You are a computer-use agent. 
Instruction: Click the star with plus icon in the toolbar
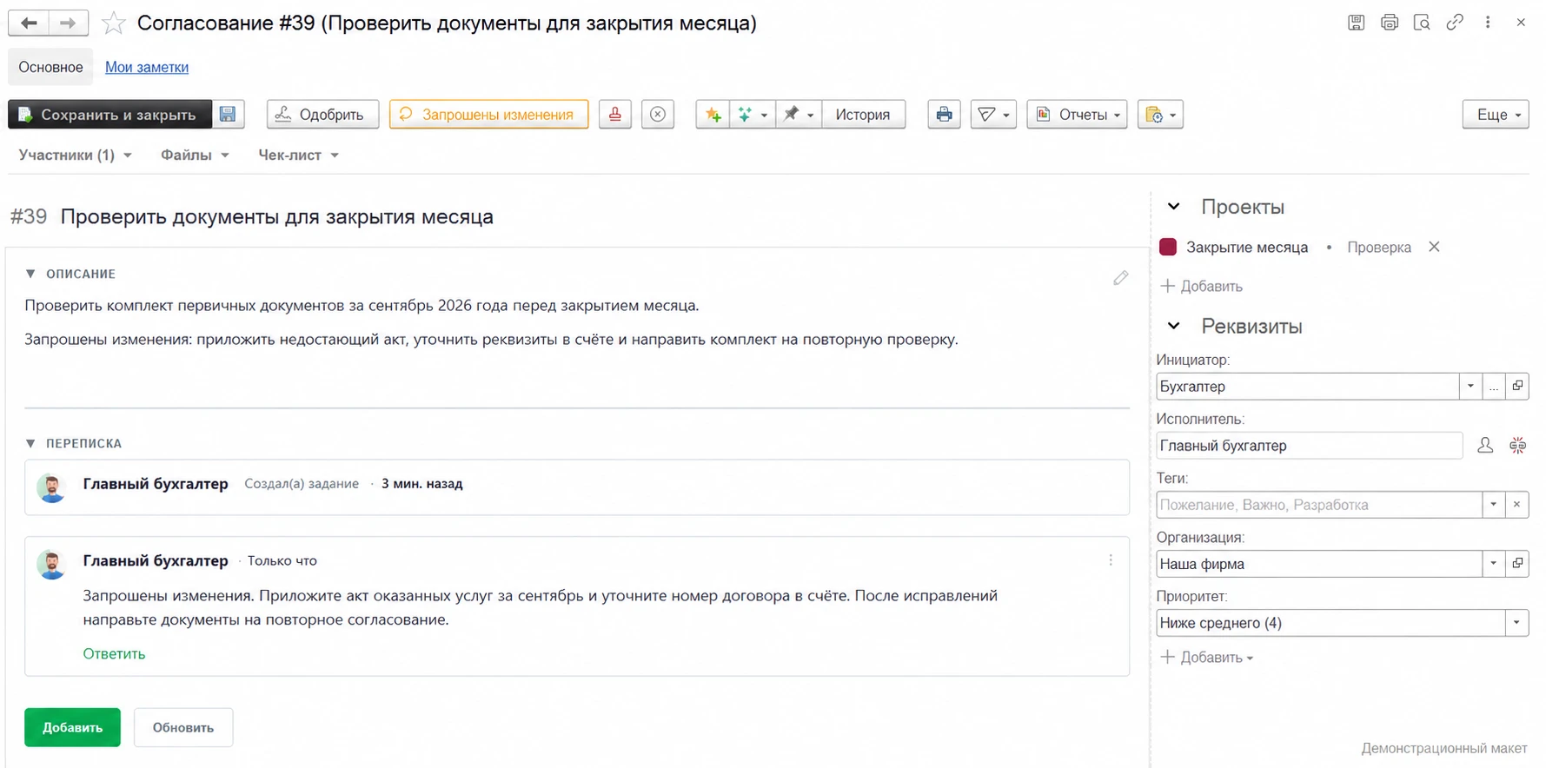(713, 115)
